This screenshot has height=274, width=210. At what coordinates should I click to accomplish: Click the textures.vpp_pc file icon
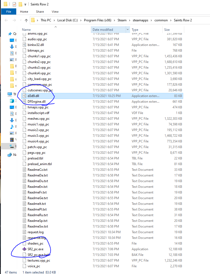click(25, 260)
